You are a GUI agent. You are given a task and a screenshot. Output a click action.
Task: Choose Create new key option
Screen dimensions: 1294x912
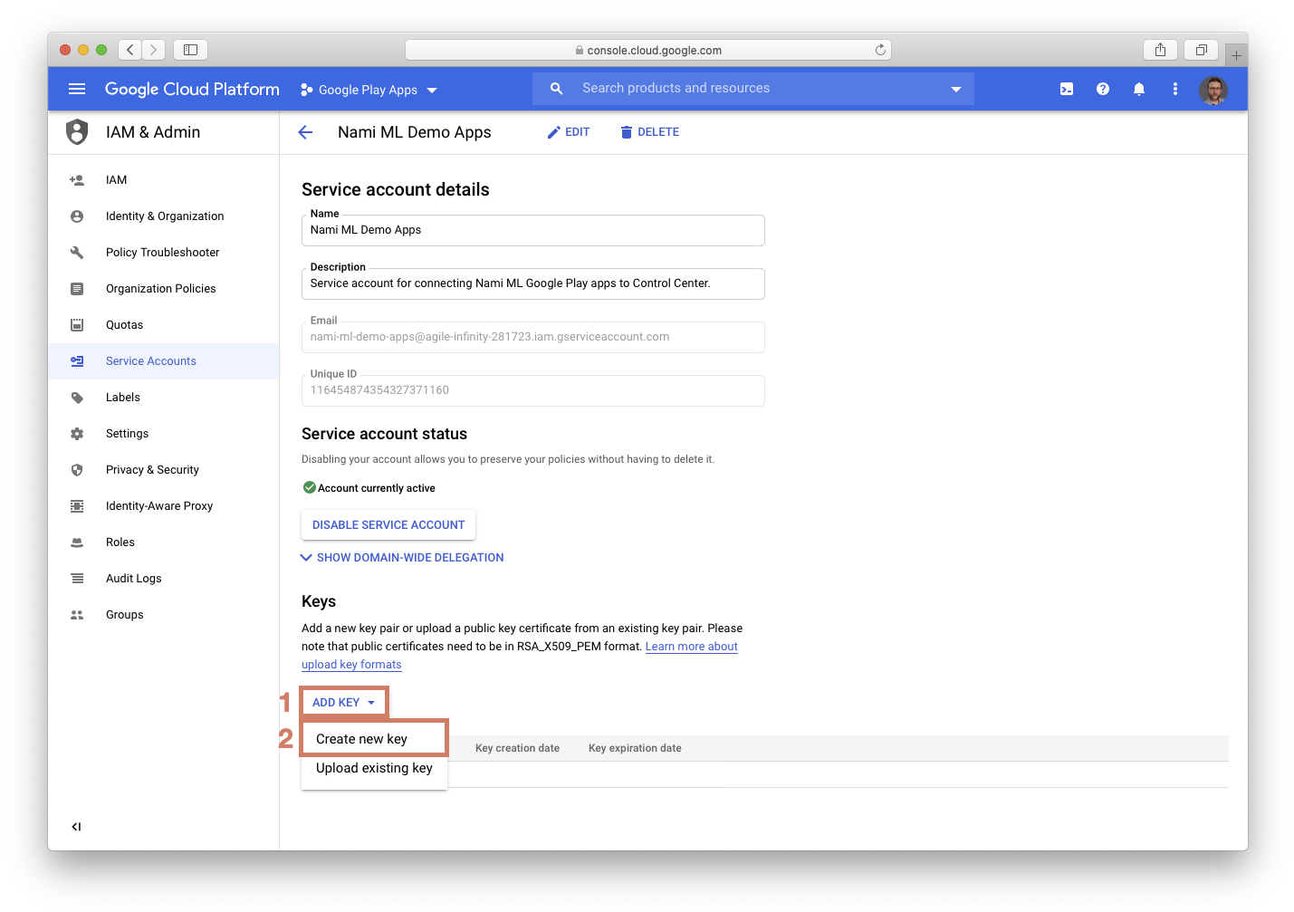click(x=374, y=739)
